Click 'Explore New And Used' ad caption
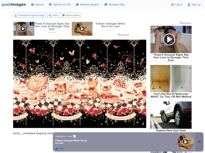The height and width of the screenshot is (153, 205). coord(171,130)
